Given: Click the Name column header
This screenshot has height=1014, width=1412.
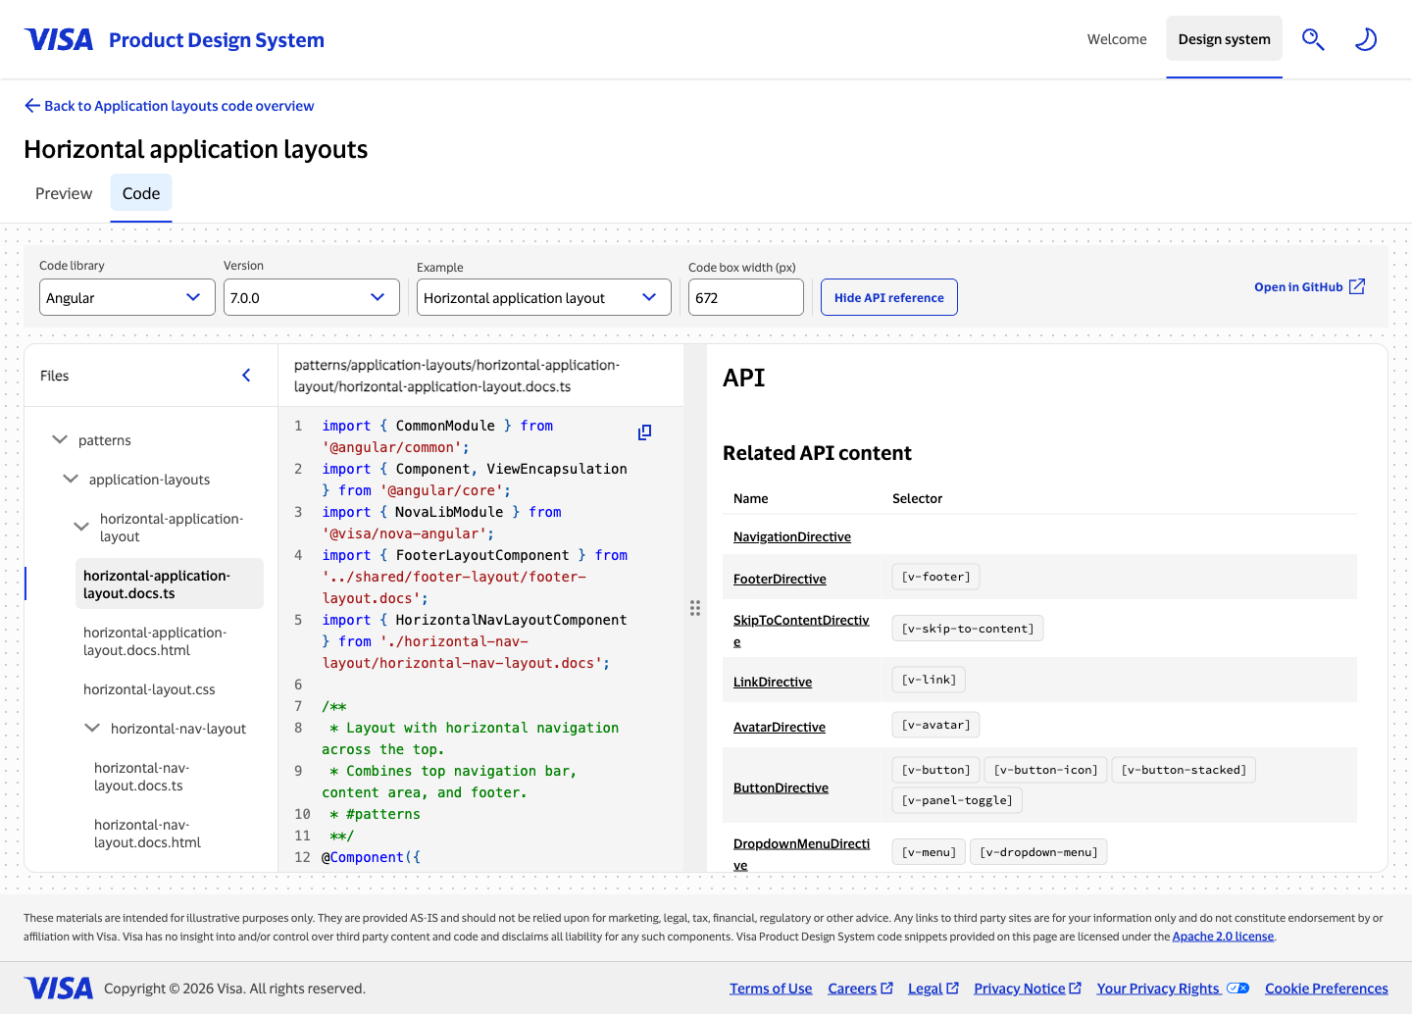Looking at the screenshot, I should click(x=751, y=498).
